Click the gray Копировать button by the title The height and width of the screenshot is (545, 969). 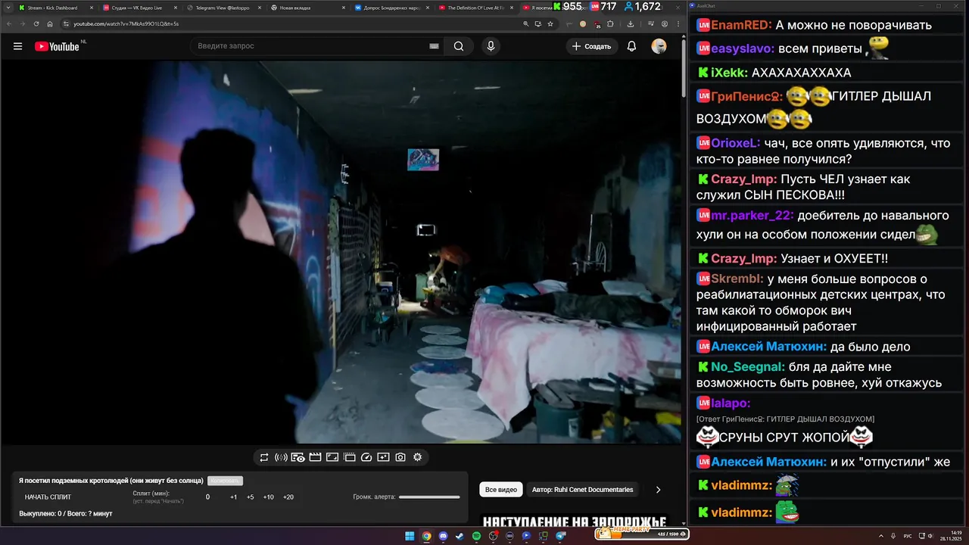225,481
